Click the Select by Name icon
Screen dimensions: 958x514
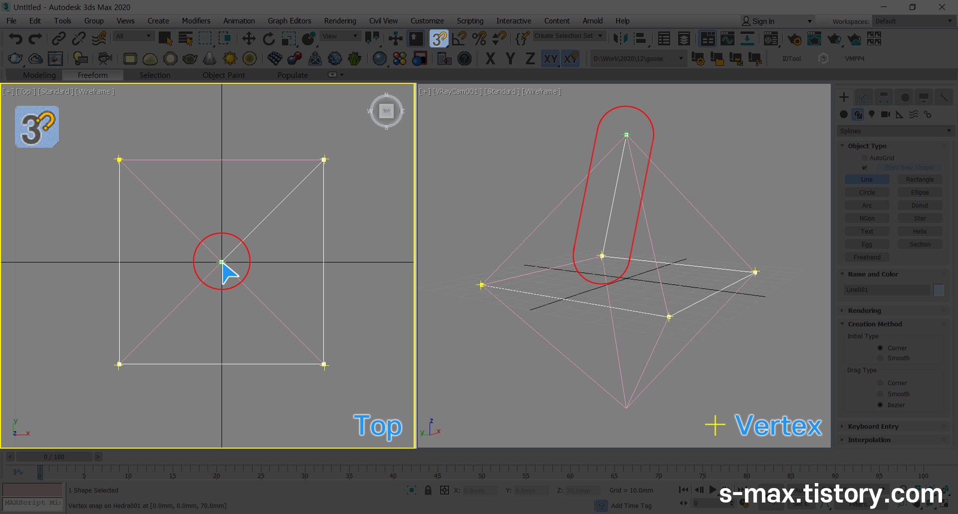click(185, 38)
